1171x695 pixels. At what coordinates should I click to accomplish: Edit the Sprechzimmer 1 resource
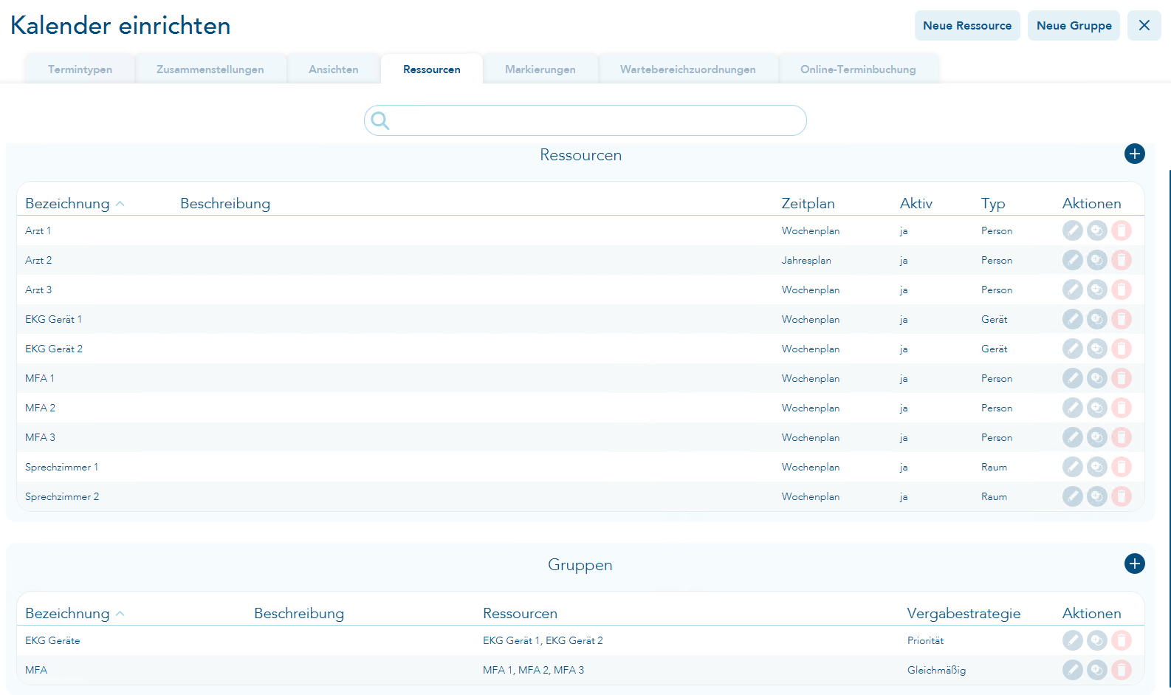tap(1073, 467)
